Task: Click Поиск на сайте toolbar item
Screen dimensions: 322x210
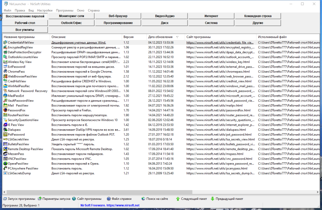Action: point(155,199)
